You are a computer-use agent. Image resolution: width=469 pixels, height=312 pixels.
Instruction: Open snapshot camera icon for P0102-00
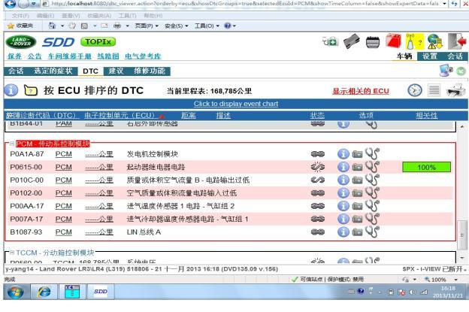[357, 193]
